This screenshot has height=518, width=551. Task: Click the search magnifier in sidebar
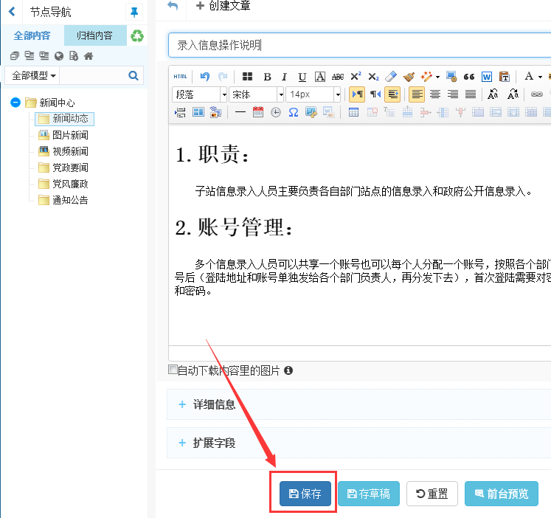click(134, 75)
